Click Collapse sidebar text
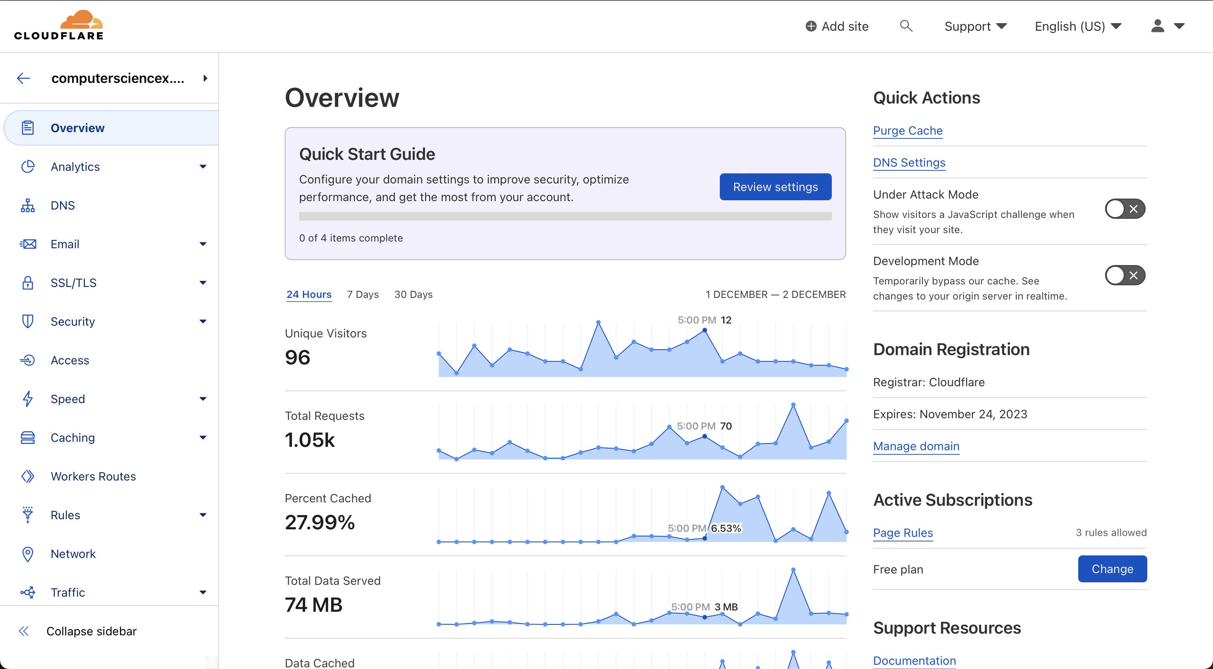The width and height of the screenshot is (1213, 669). (x=91, y=632)
